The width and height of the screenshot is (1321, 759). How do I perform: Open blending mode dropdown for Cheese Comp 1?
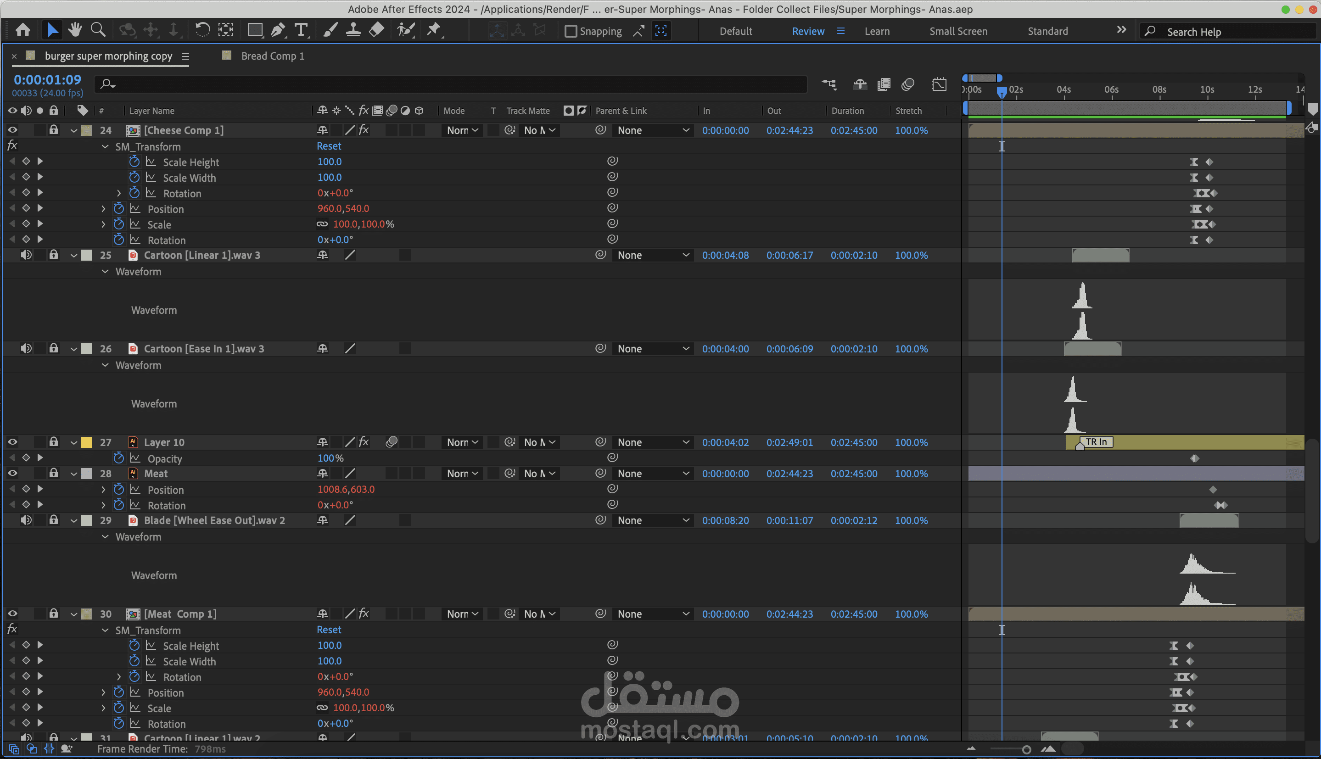click(462, 130)
